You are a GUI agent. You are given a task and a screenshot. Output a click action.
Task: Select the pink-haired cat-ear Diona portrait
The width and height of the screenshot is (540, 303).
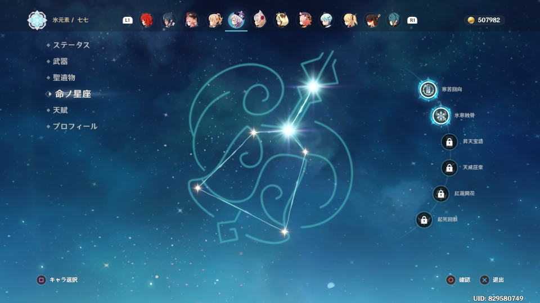click(304, 20)
